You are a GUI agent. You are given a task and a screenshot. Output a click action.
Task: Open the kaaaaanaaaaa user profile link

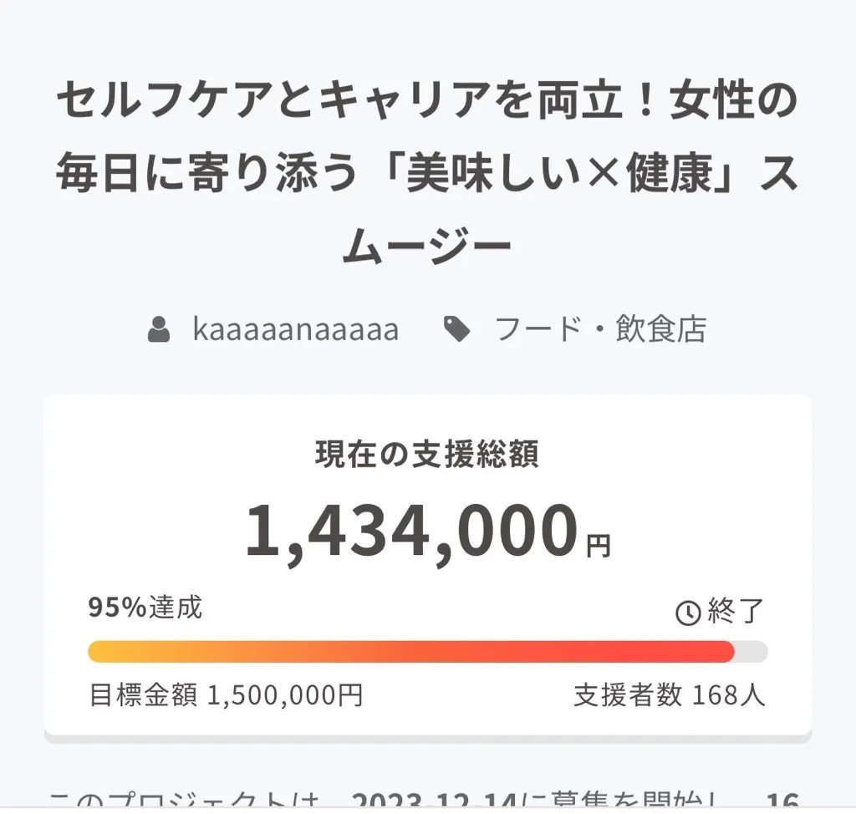pos(295,330)
